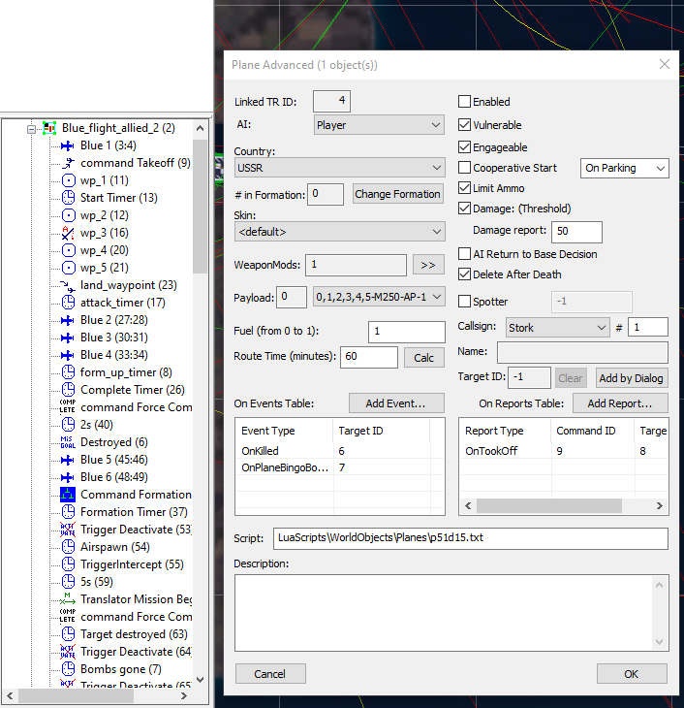Image resolution: width=684 pixels, height=708 pixels.
Task: Enable the Spotter checkbox
Action: [x=464, y=302]
